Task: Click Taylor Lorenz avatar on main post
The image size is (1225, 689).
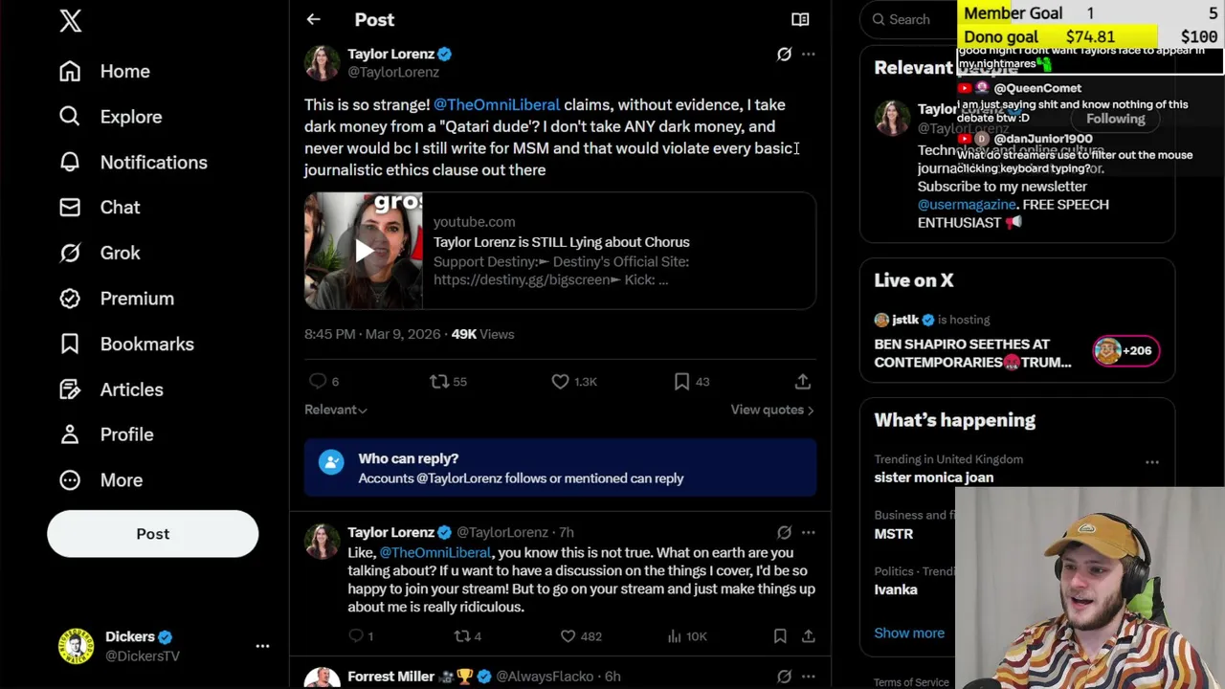Action: (x=322, y=63)
